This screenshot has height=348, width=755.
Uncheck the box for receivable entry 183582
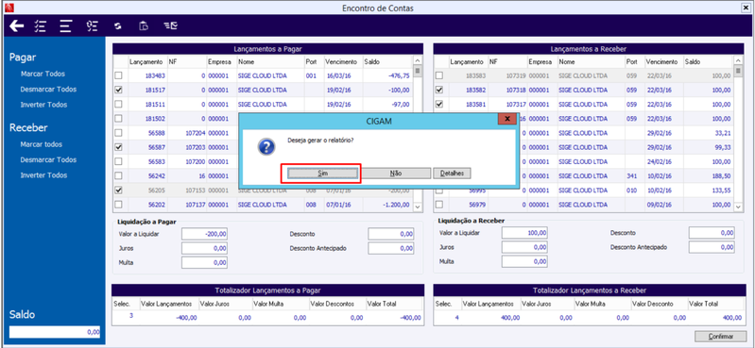point(439,90)
